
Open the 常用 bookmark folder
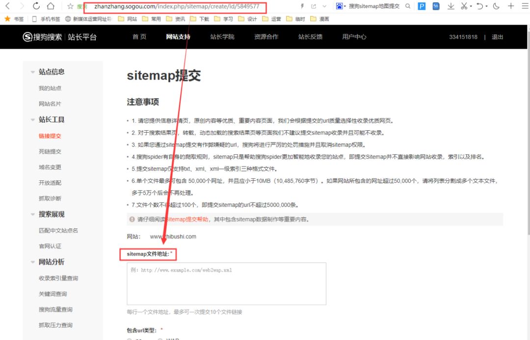pos(152,19)
